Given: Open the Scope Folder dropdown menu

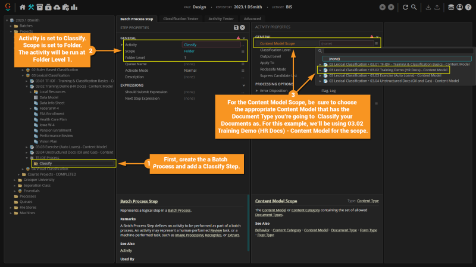Looking at the screenshot, I should (x=243, y=51).
